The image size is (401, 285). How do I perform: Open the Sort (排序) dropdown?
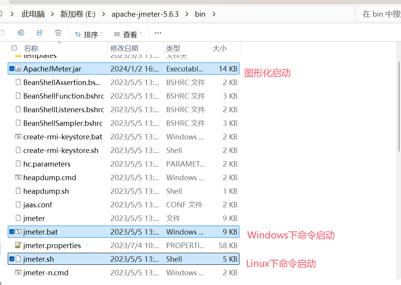(x=88, y=34)
